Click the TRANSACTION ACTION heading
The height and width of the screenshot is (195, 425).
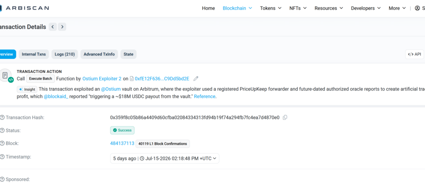tap(39, 71)
